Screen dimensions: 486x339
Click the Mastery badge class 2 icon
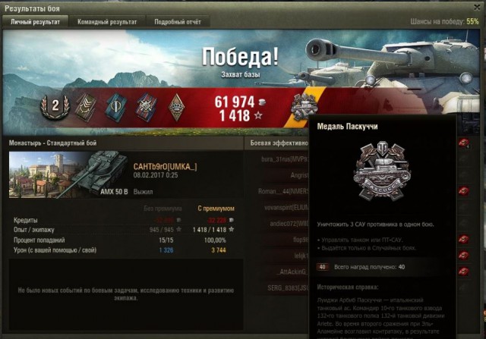pos(55,106)
